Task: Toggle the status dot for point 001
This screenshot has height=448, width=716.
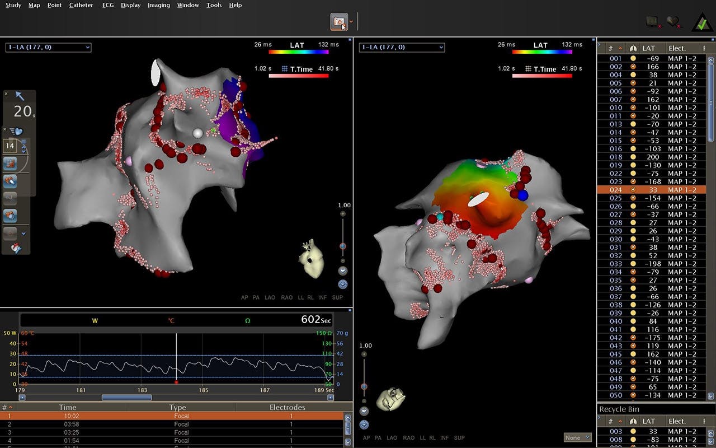Action: (x=633, y=58)
